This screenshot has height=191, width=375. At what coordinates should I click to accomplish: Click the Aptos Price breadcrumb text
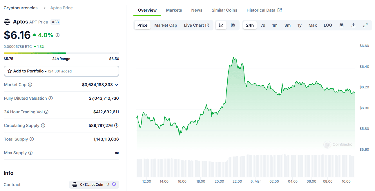[x=61, y=8]
